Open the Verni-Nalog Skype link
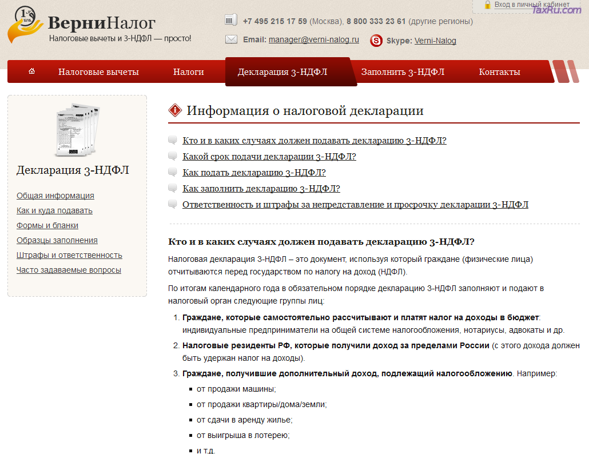 click(435, 41)
